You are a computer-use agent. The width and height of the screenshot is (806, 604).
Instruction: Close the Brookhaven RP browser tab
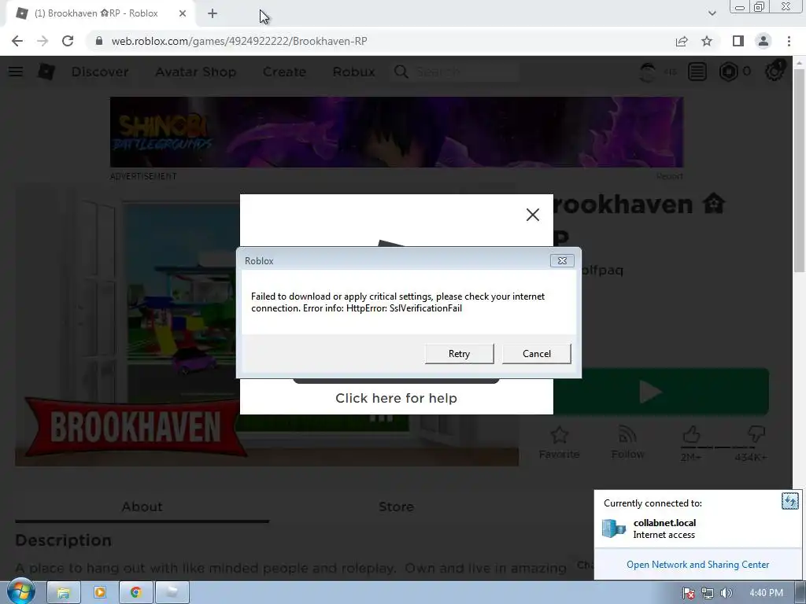pos(183,13)
